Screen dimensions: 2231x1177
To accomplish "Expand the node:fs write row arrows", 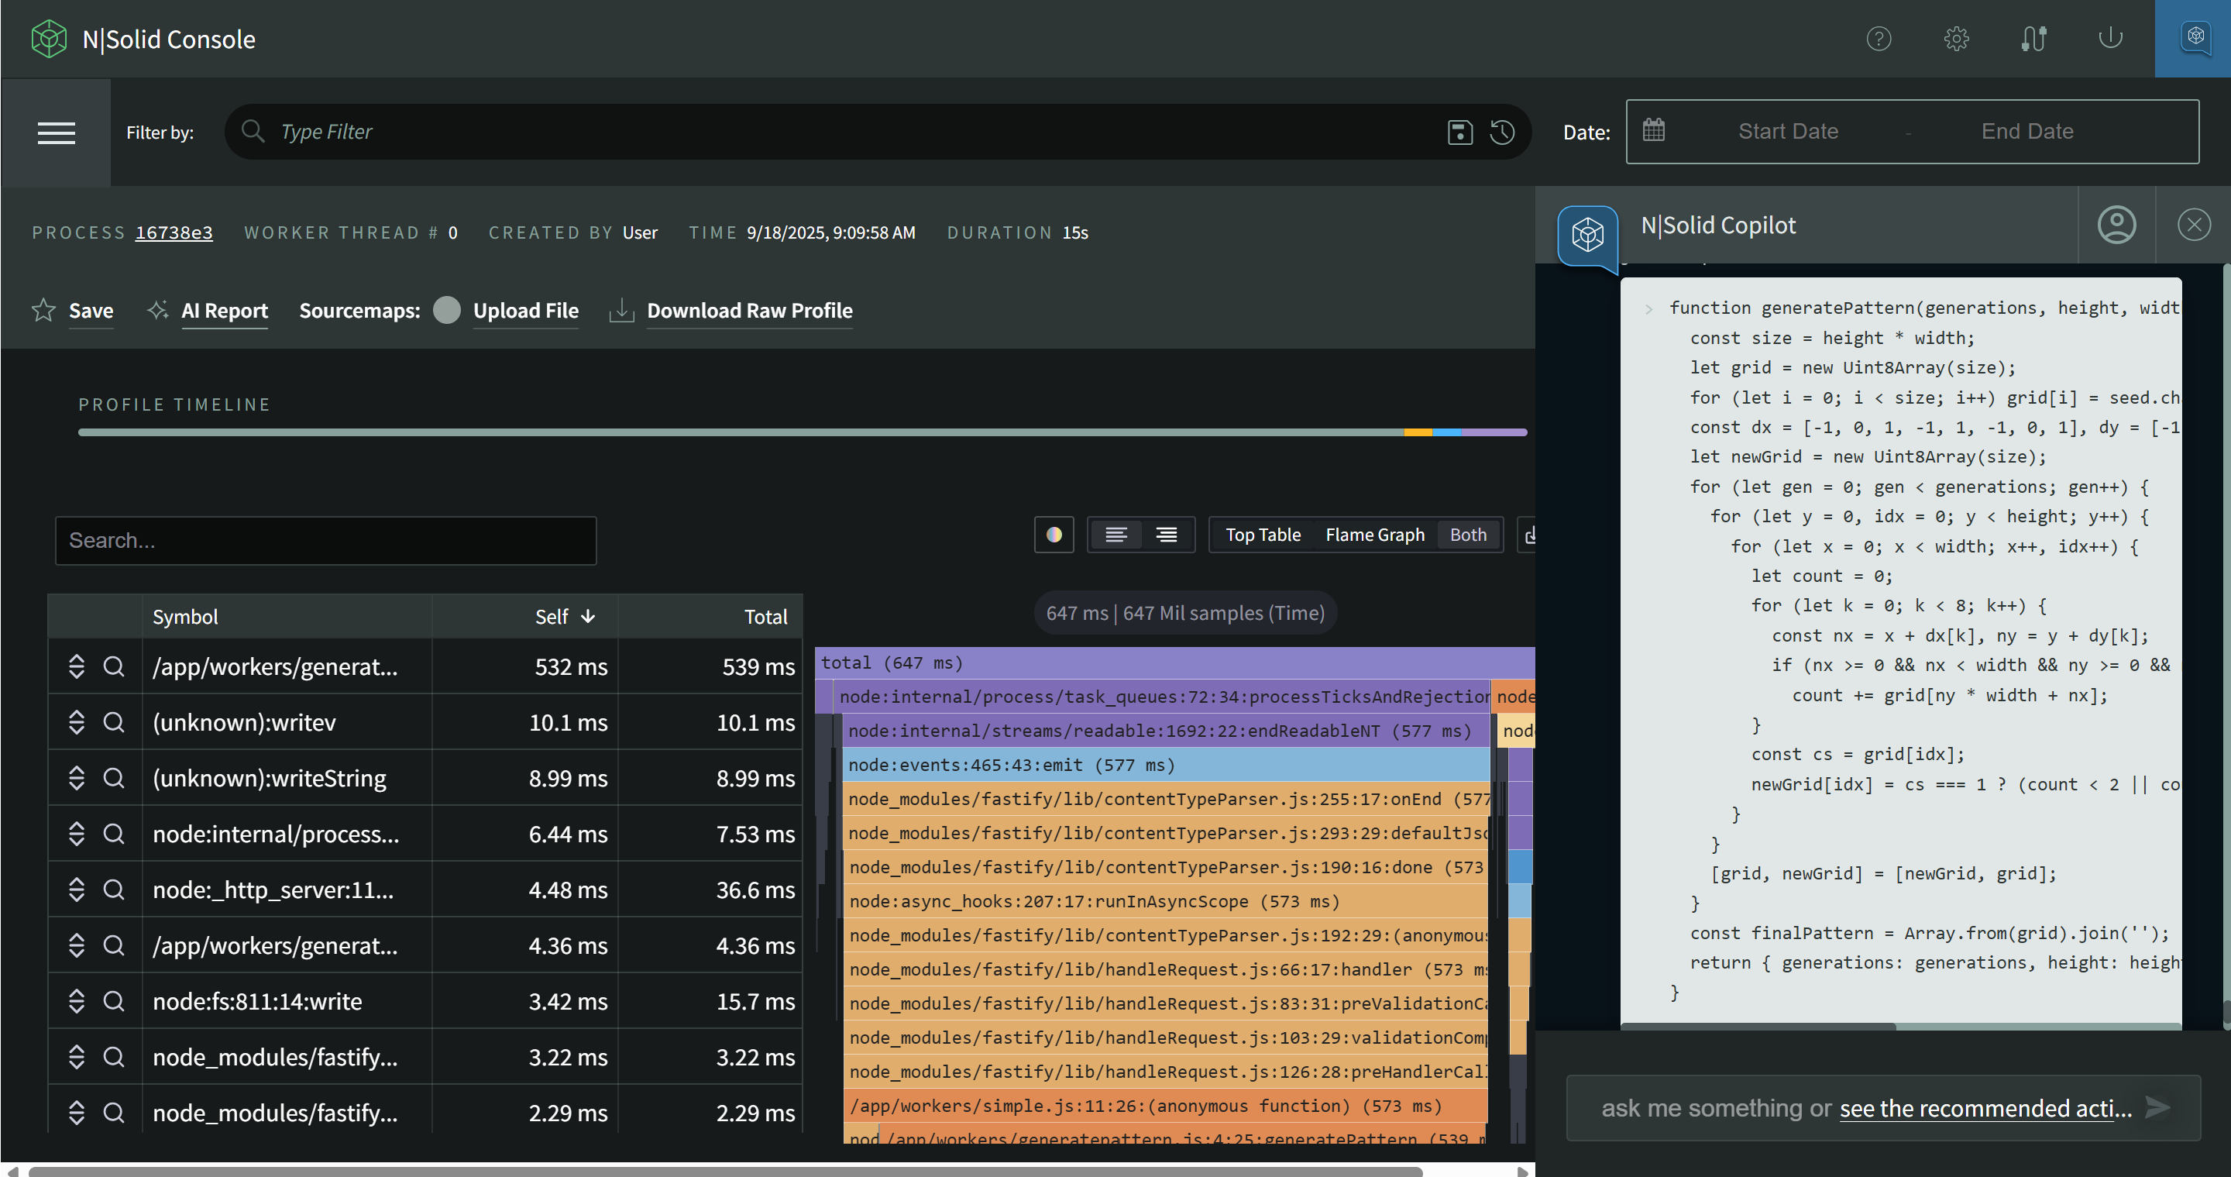I will click(x=76, y=1001).
